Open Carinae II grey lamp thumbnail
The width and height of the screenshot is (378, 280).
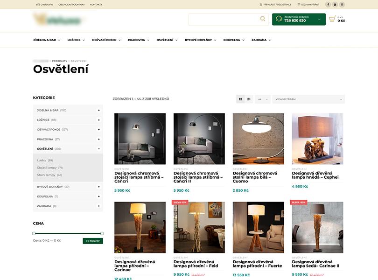(x=317, y=227)
